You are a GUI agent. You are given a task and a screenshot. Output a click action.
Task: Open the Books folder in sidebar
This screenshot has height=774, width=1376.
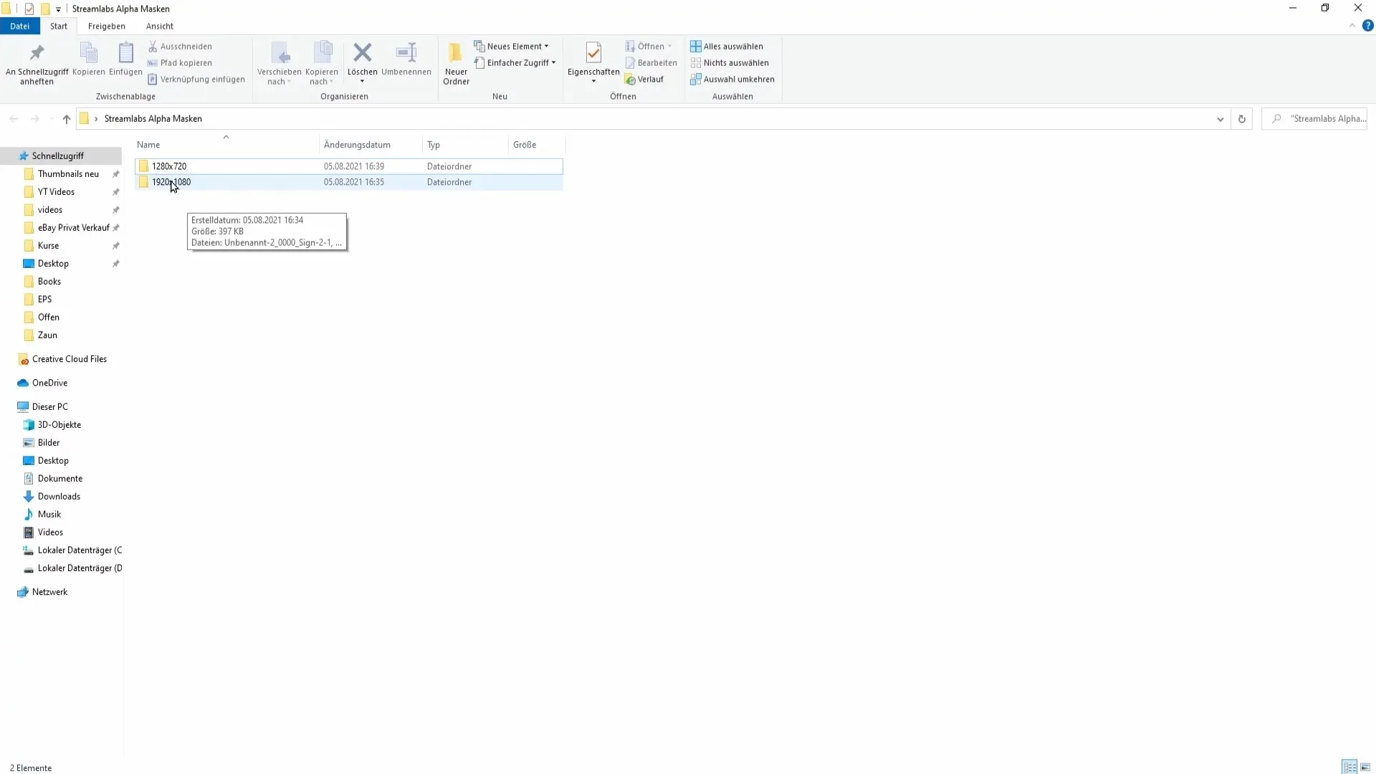point(49,282)
